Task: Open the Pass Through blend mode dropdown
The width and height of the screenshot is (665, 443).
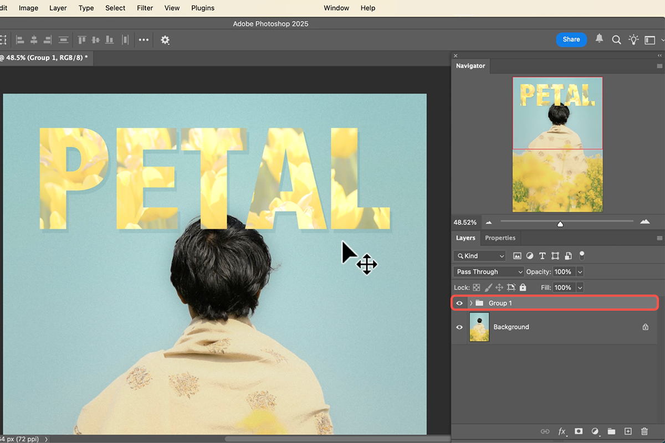Action: [488, 272]
